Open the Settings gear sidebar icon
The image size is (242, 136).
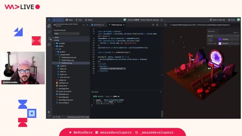point(49,45)
